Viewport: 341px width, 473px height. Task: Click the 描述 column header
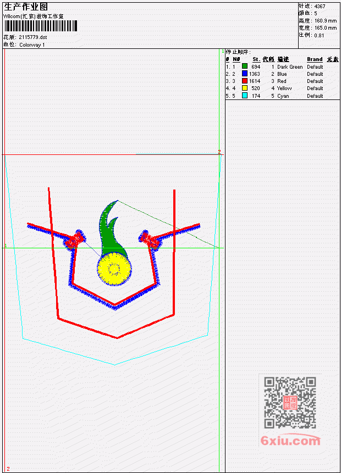click(283, 59)
